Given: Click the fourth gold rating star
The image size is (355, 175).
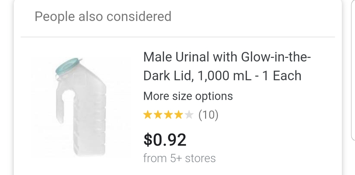Looking at the screenshot, I should pyautogui.click(x=179, y=115).
